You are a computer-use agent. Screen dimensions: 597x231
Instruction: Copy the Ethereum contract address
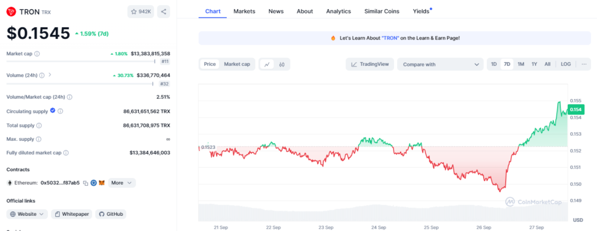pyautogui.click(x=86, y=183)
